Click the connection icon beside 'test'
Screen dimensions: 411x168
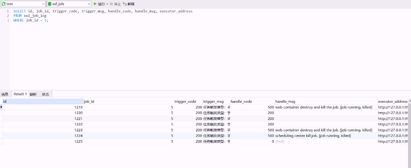[x=4, y=4]
